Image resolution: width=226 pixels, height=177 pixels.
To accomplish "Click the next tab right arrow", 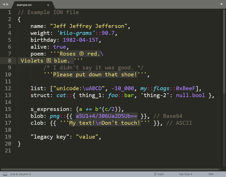I will click(7, 4).
